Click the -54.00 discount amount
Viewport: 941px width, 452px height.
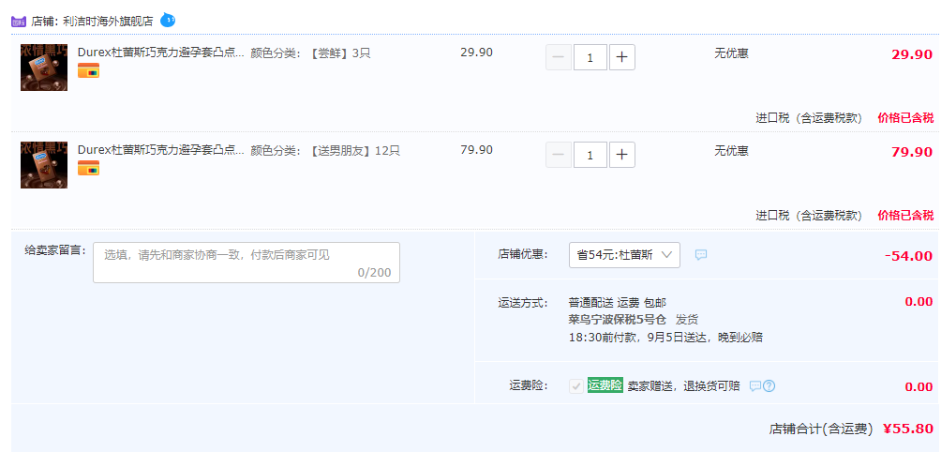[908, 256]
